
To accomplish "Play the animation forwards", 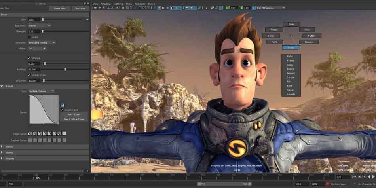I will (374, 177).
